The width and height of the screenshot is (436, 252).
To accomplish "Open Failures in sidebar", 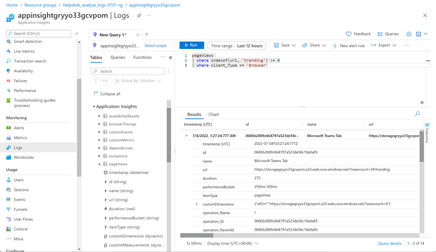I will pyautogui.click(x=20, y=81).
